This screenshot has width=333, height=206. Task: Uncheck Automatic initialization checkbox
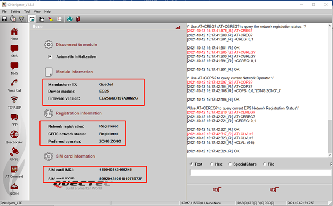point(50,56)
